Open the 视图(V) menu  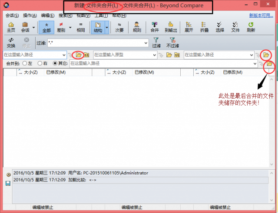[x=83, y=16]
